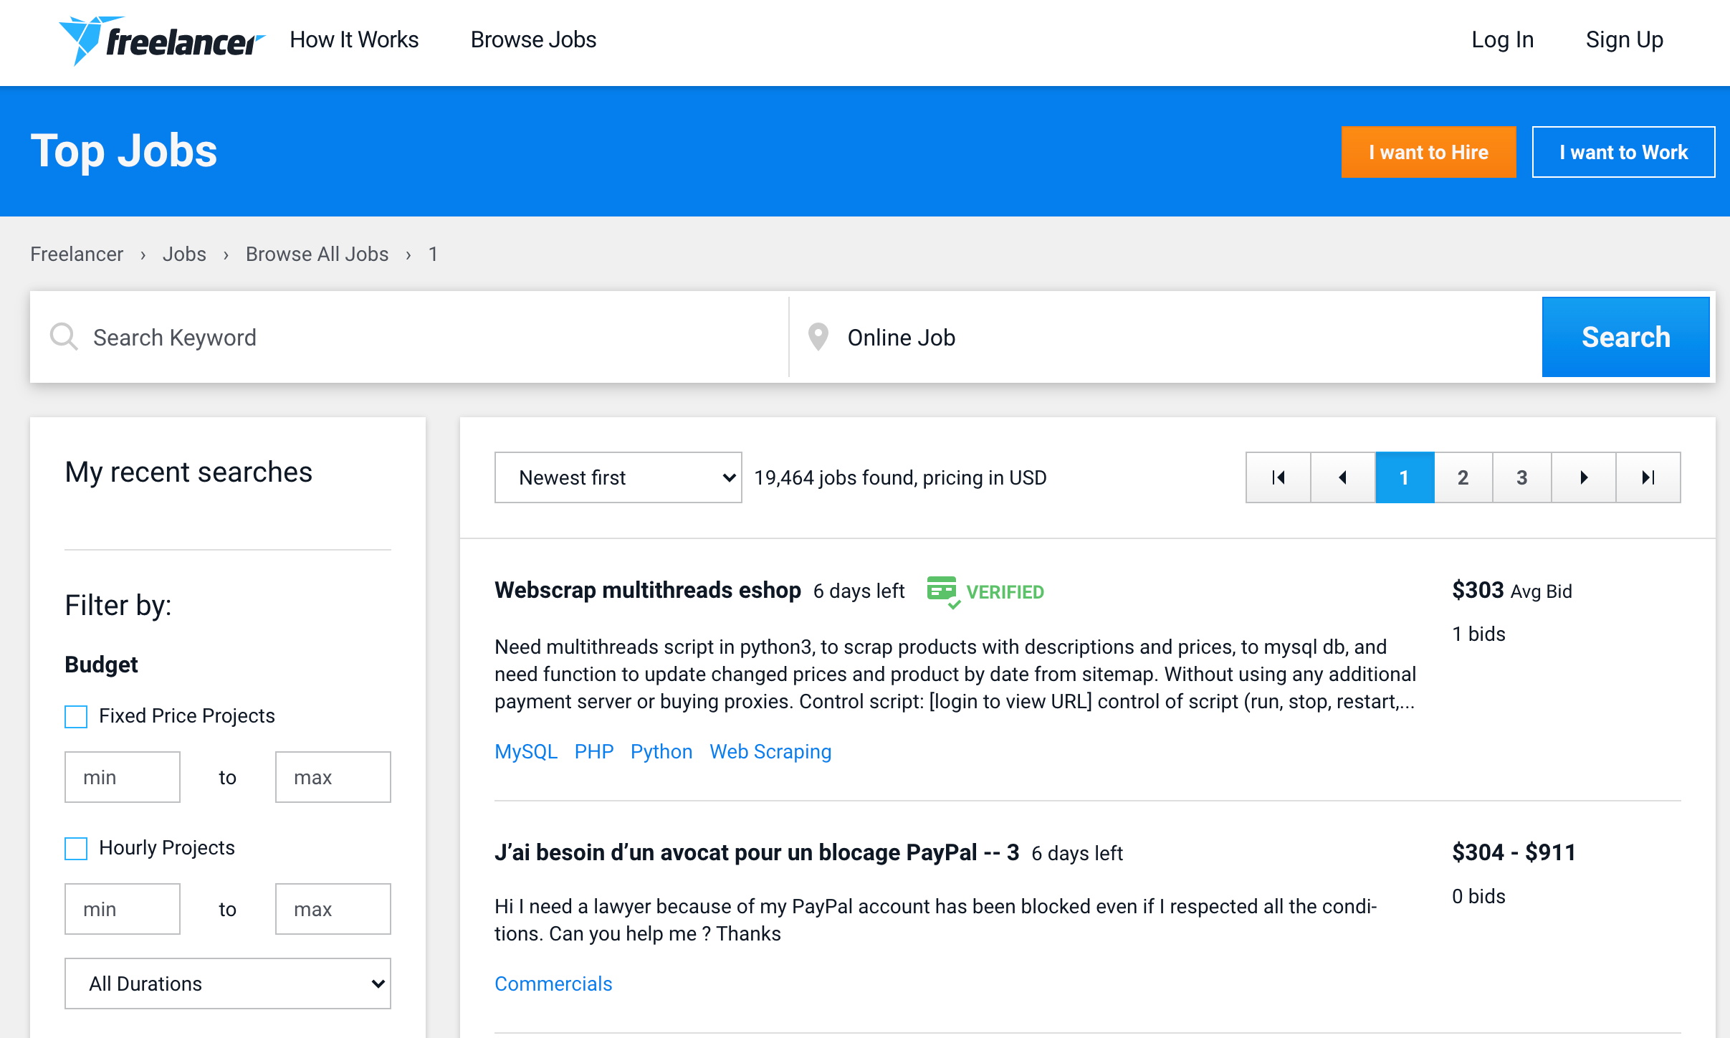Open the Browse Jobs menu

coord(533,39)
